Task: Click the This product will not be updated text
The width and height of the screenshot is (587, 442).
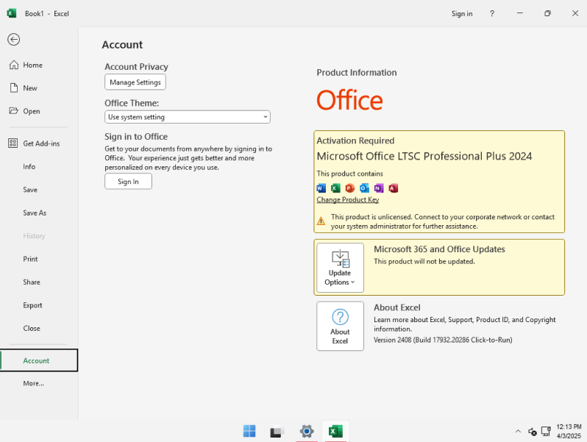Action: click(424, 261)
